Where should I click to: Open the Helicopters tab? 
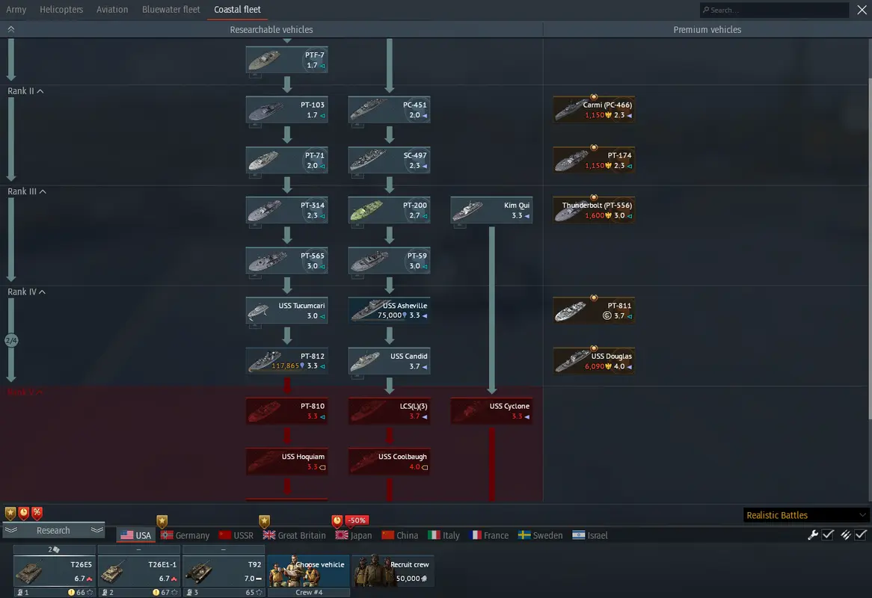(x=61, y=10)
